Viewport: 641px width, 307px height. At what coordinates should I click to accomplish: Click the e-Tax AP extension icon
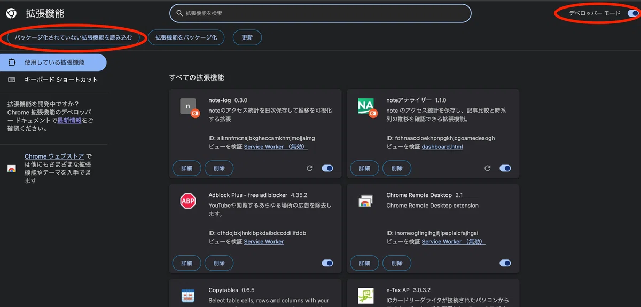coord(365,296)
